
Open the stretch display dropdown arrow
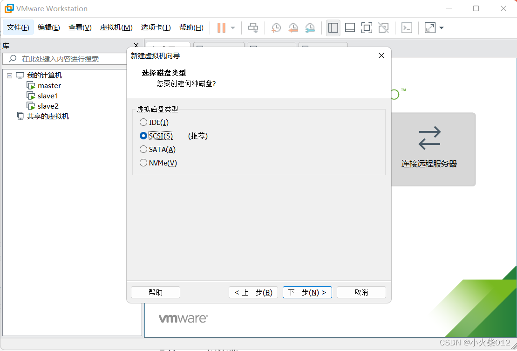coord(442,28)
